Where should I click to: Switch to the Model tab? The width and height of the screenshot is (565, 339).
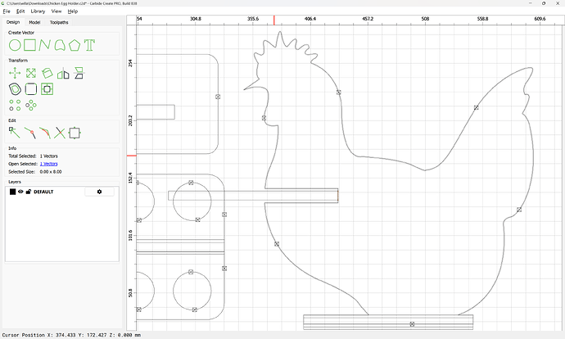click(34, 22)
